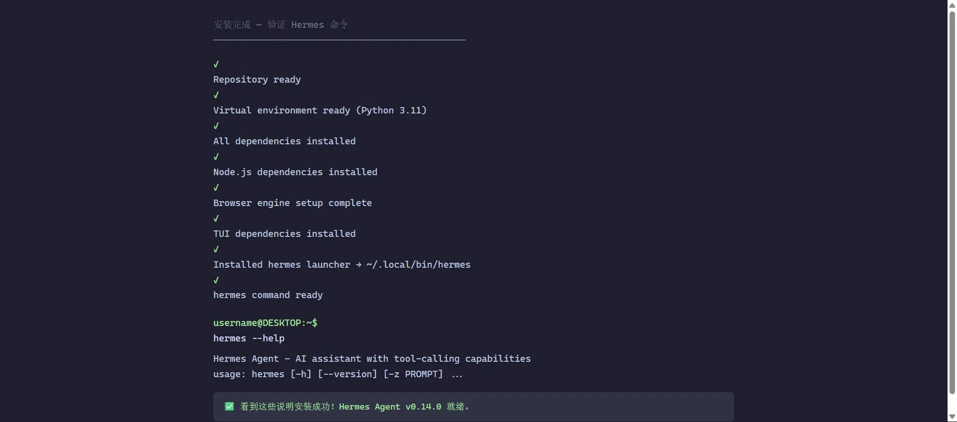Click the 'Node.js dependencies installed' line
The height and width of the screenshot is (422, 957).
coord(295,172)
